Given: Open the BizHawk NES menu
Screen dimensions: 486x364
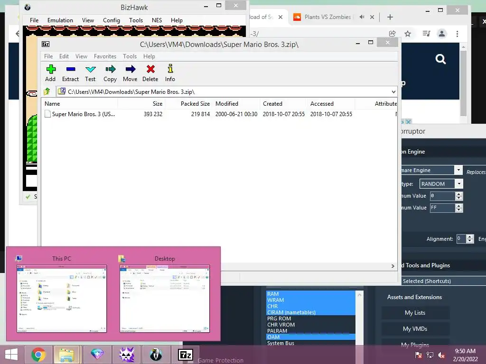Looking at the screenshot, I should [x=157, y=20].
